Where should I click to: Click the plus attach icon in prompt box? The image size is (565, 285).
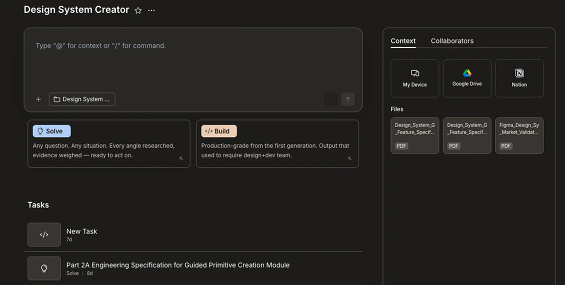(38, 99)
